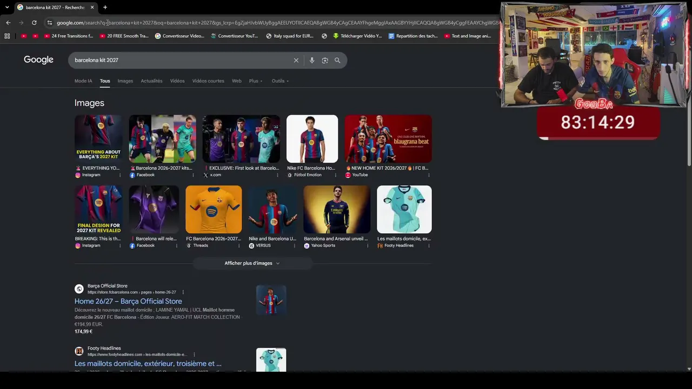The width and height of the screenshot is (692, 389).
Task: Open the Fútbol Emotion Nike jersey image
Action: (312, 139)
